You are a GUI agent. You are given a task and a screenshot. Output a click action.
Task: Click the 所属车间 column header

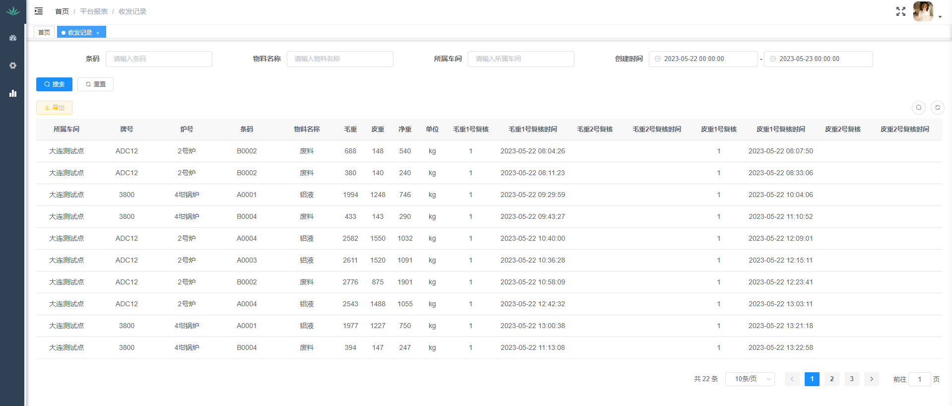pos(66,129)
